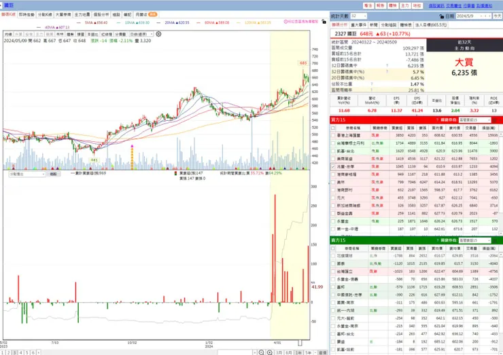Toggle the select-all checkbox in 賣方15 table header
This screenshot has width=503, height=355.
tap(333, 248)
